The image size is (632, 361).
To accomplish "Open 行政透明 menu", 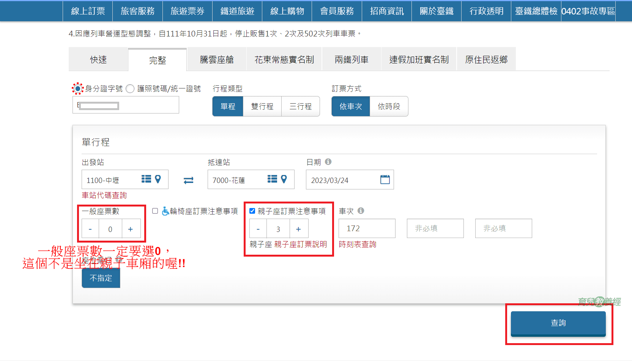I will click(x=486, y=11).
